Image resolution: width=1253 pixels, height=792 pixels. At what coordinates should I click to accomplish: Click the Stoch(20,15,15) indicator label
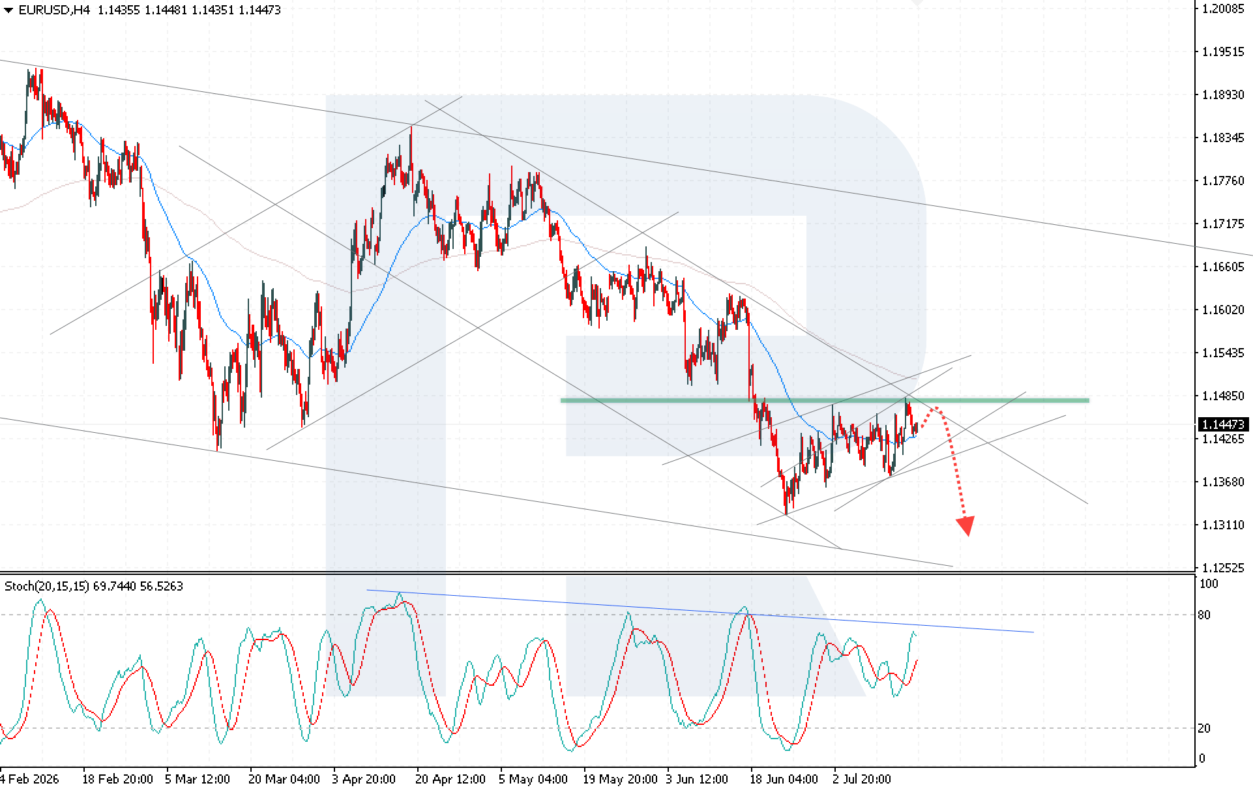pyautogui.click(x=47, y=586)
